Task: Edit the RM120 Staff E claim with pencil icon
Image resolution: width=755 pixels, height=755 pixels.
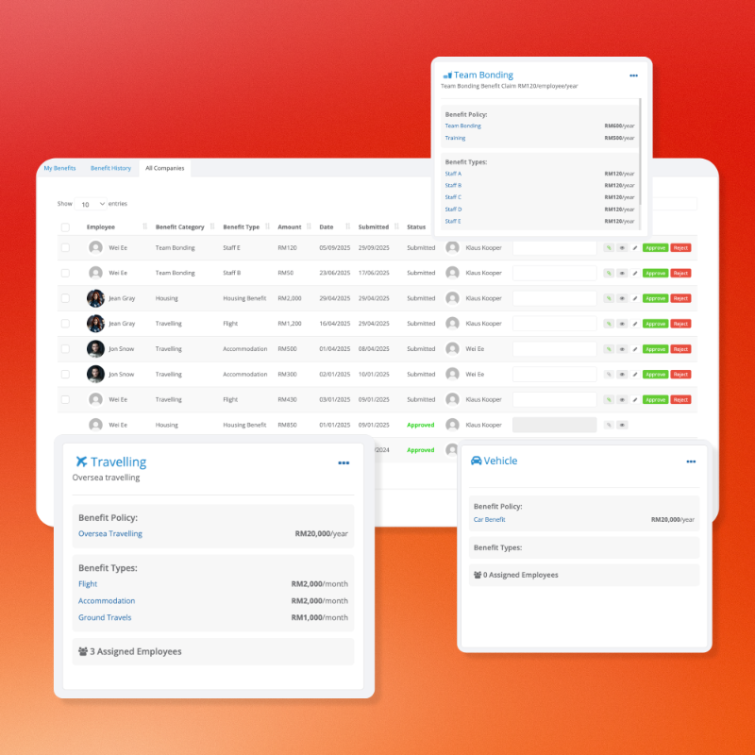Action: click(635, 247)
